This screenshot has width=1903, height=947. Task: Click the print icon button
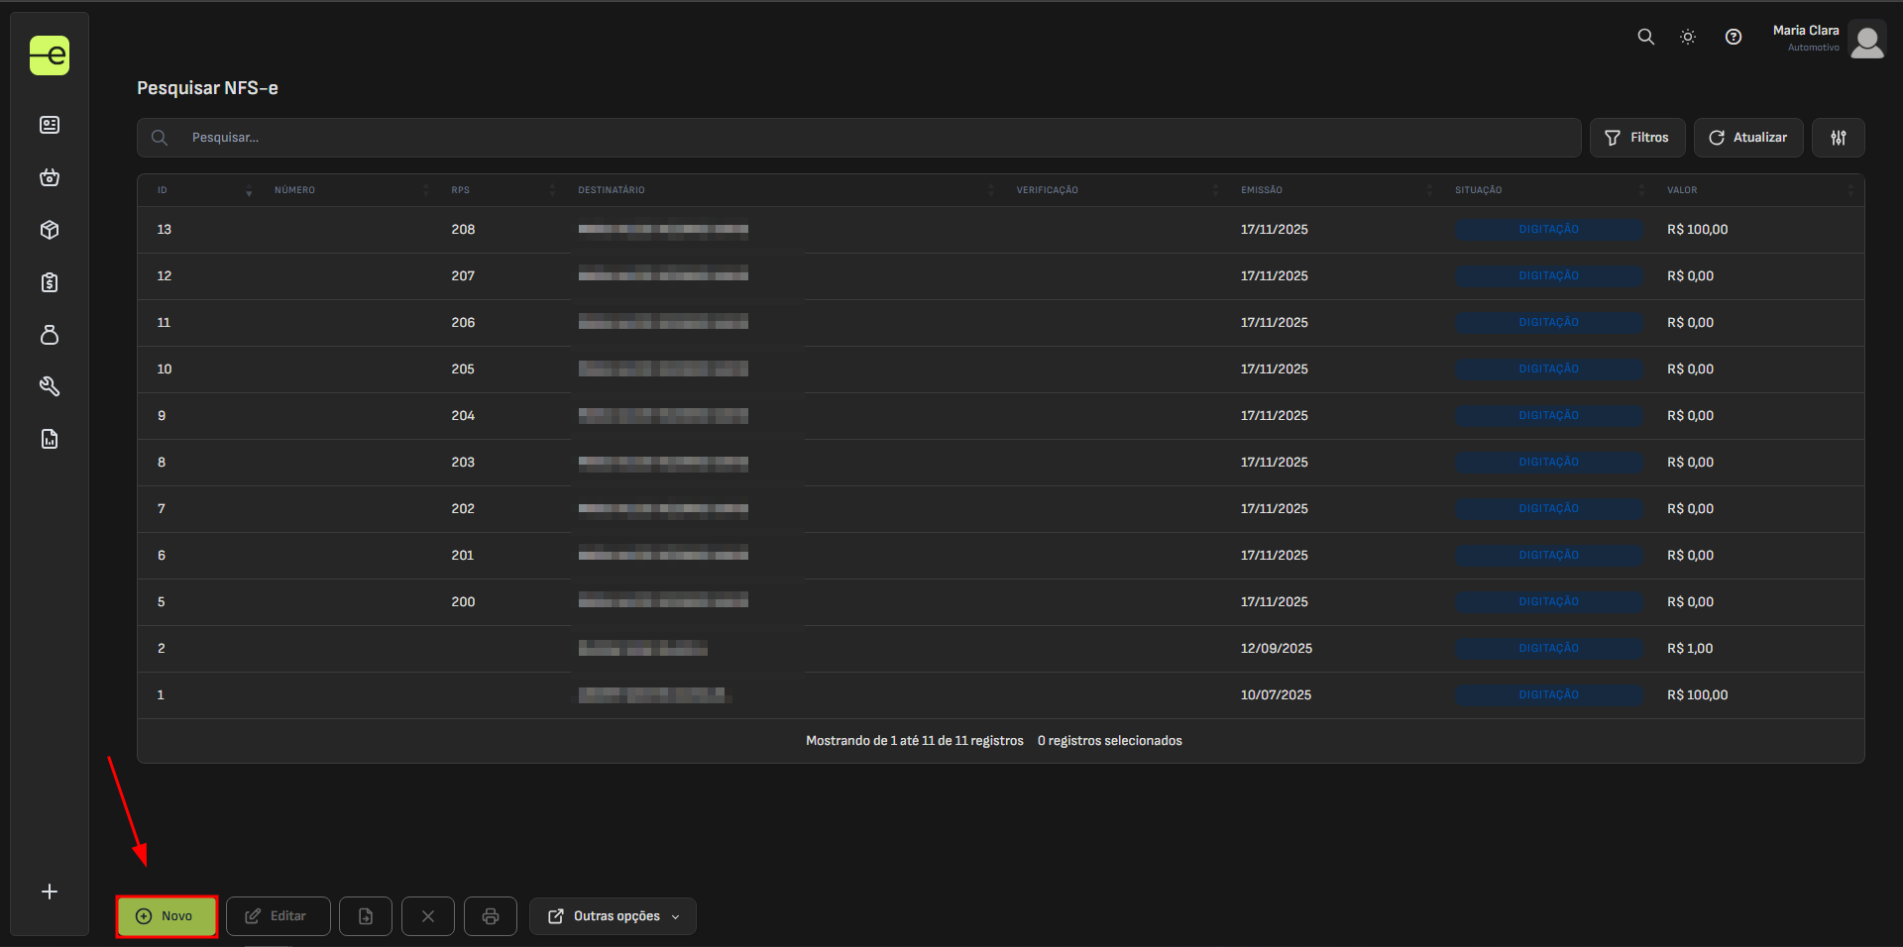(490, 916)
